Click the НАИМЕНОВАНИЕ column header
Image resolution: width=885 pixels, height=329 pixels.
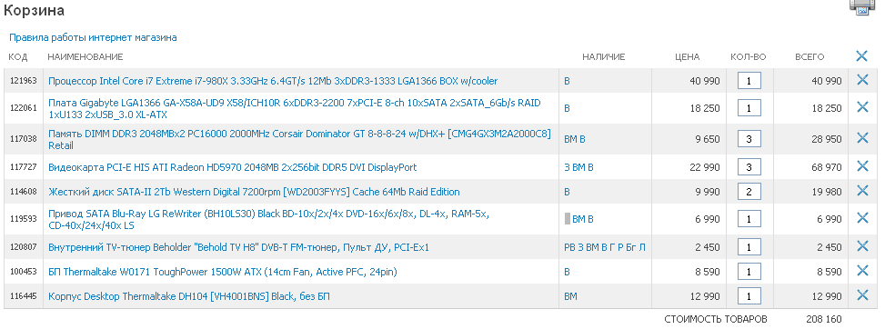tap(85, 57)
